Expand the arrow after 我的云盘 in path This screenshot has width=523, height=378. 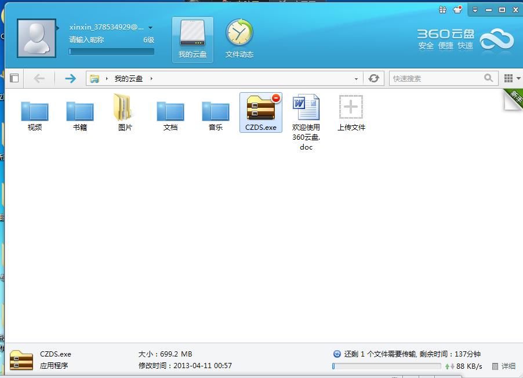151,79
